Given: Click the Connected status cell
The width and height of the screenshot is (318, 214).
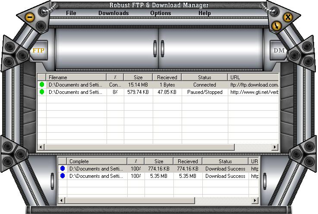Looking at the screenshot, I should pyautogui.click(x=205, y=85).
